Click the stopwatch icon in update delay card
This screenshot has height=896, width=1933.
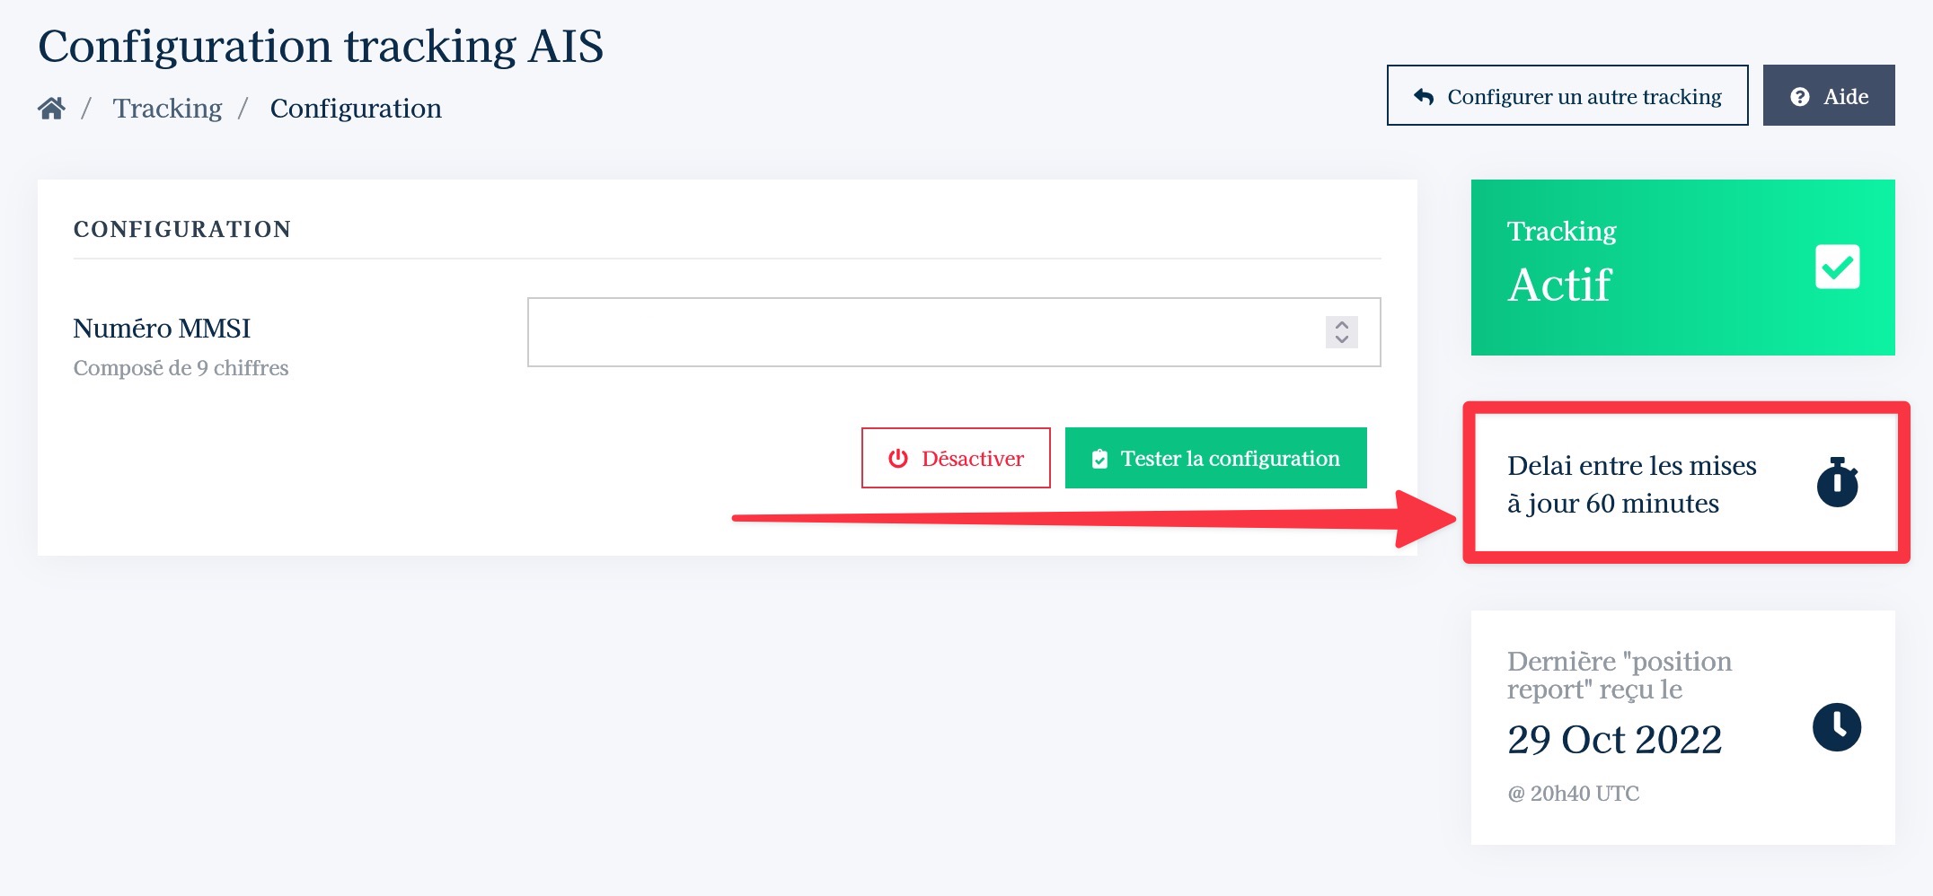tap(1838, 483)
